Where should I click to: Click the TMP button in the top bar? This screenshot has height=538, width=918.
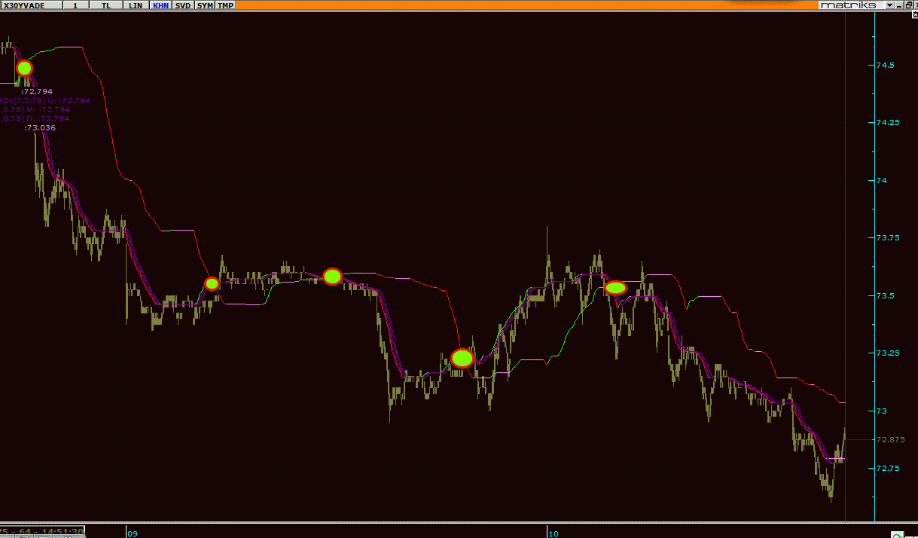click(x=226, y=5)
